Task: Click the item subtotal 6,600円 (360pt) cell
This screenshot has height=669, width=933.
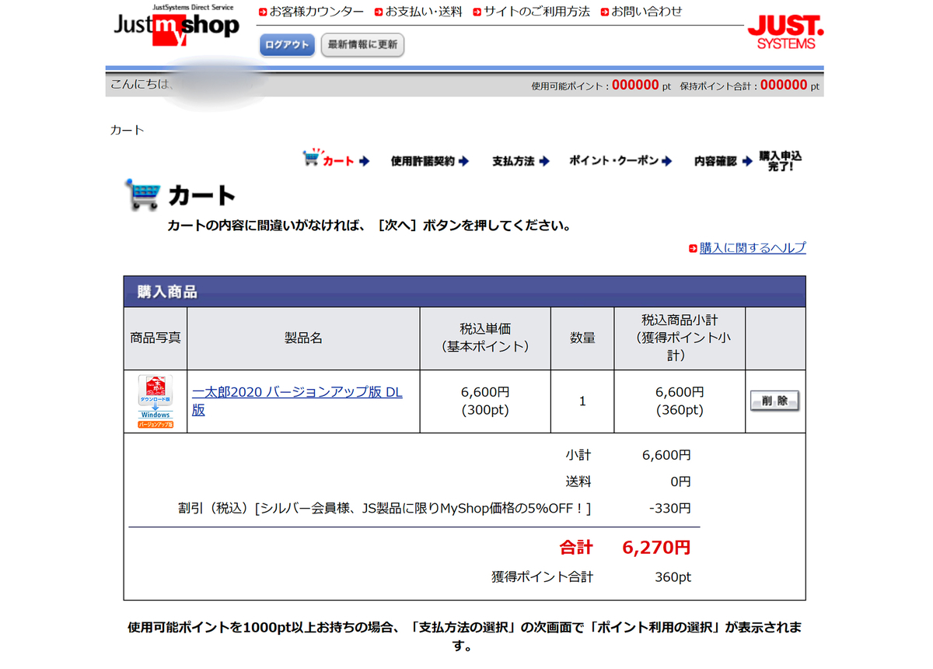Action: 680,401
